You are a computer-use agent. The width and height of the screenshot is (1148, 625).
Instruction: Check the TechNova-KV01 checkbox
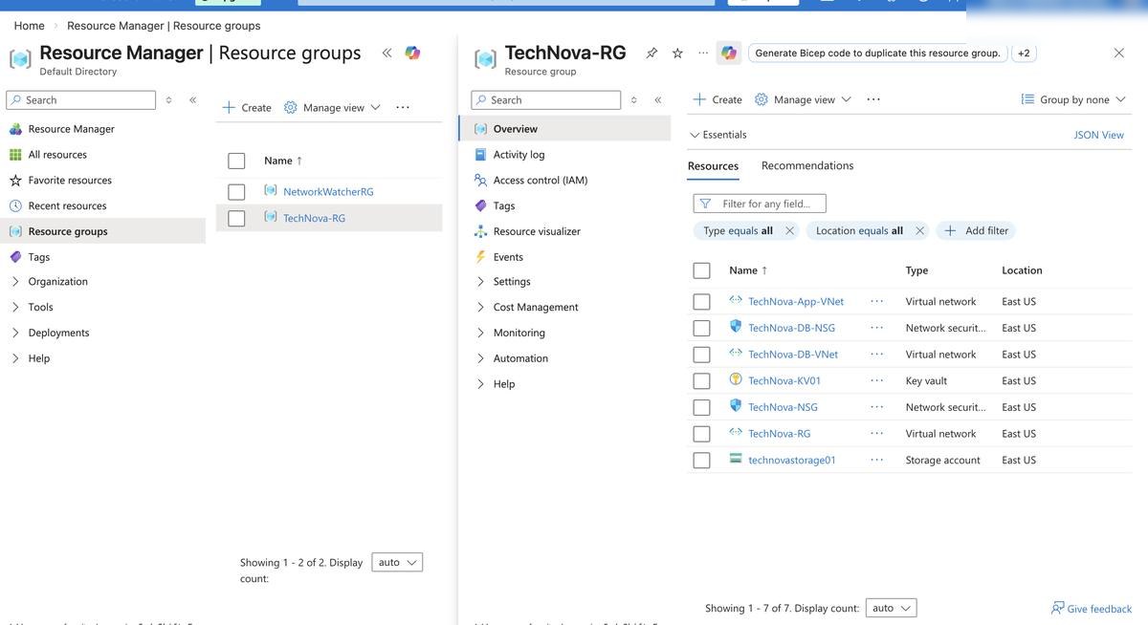[x=701, y=380]
